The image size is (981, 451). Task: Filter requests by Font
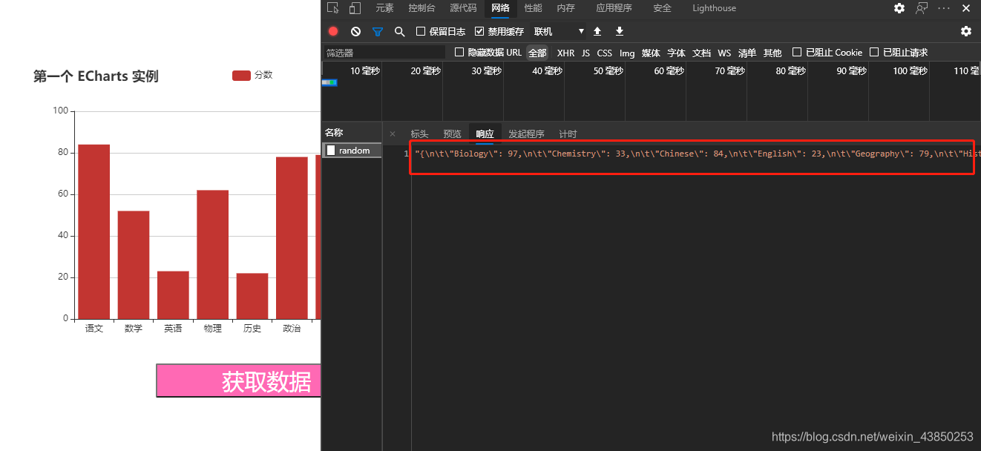(x=676, y=53)
